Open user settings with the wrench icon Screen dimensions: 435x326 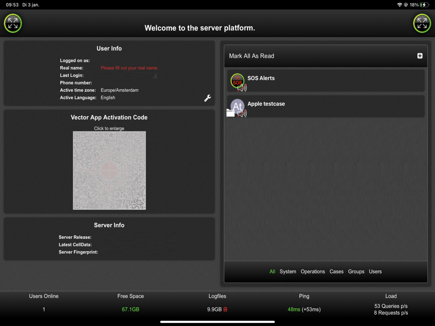pyautogui.click(x=207, y=98)
